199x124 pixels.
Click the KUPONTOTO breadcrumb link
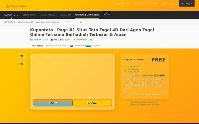pos(10,22)
